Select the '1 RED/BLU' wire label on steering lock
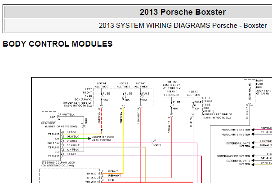This screenshot has height=183, width=272. (71, 154)
